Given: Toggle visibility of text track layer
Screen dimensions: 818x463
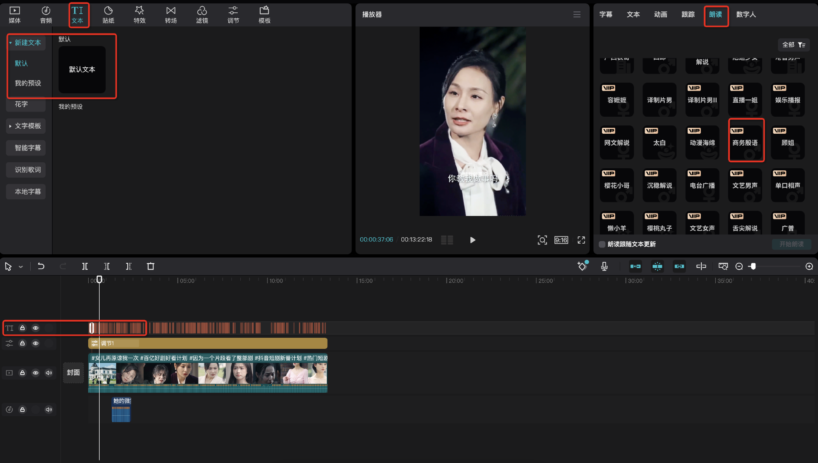Looking at the screenshot, I should coord(35,328).
